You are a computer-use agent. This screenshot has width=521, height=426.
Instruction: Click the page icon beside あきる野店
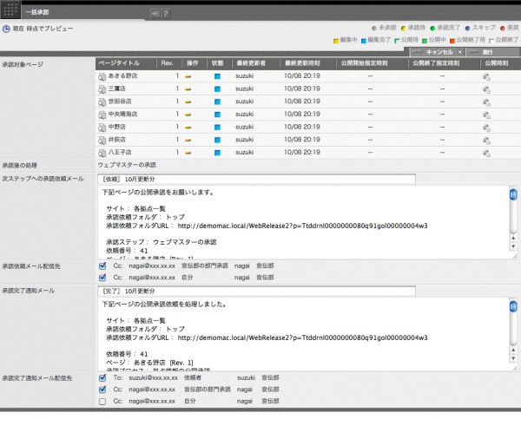tap(102, 76)
